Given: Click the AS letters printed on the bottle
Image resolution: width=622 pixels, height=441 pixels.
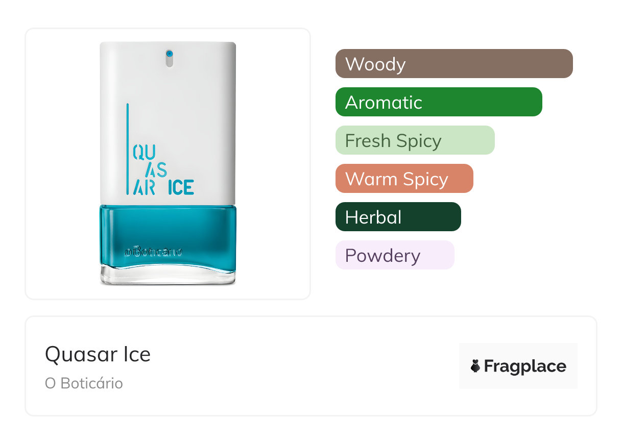Looking at the screenshot, I should (156, 170).
